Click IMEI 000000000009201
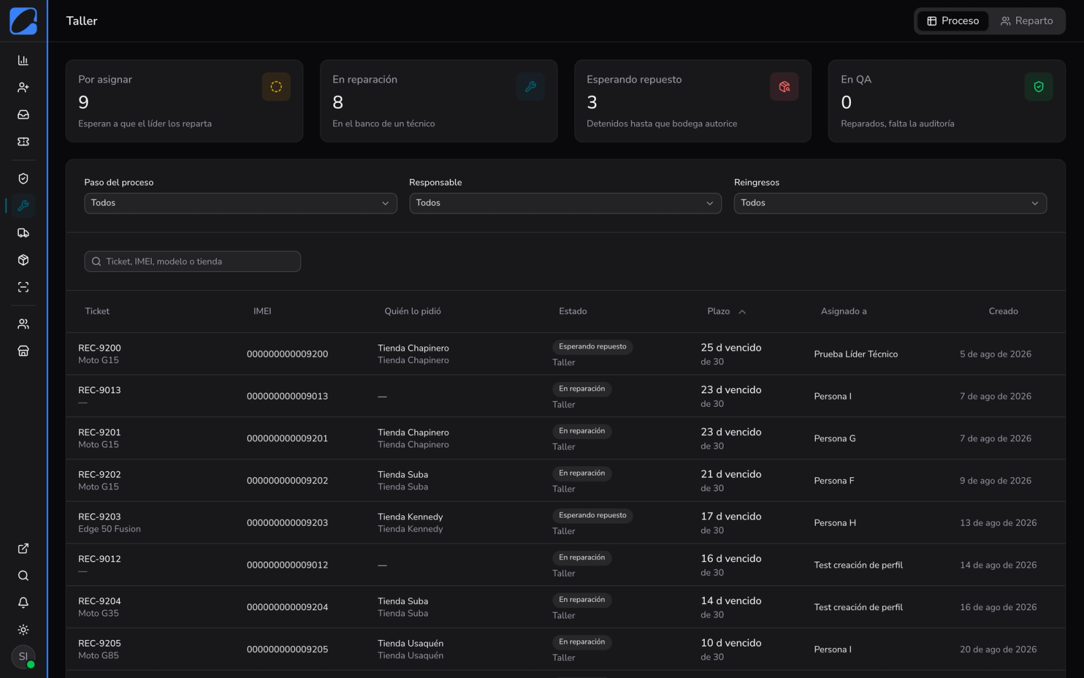The height and width of the screenshot is (678, 1084). point(287,438)
